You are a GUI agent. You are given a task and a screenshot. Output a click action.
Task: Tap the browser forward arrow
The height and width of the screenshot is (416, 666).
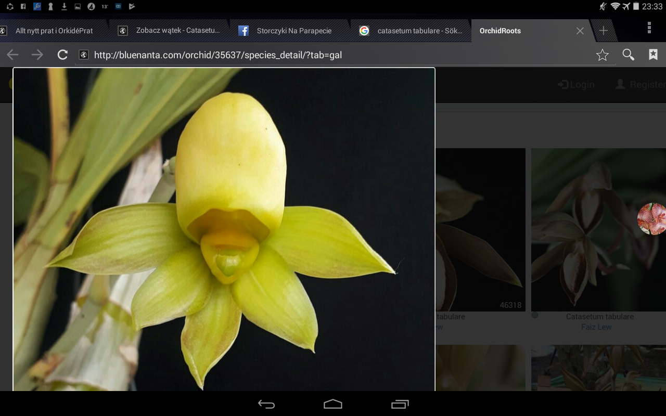[x=37, y=55]
